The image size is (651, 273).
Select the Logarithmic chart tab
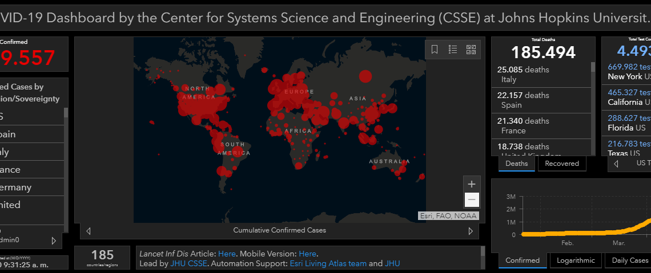[576, 260]
